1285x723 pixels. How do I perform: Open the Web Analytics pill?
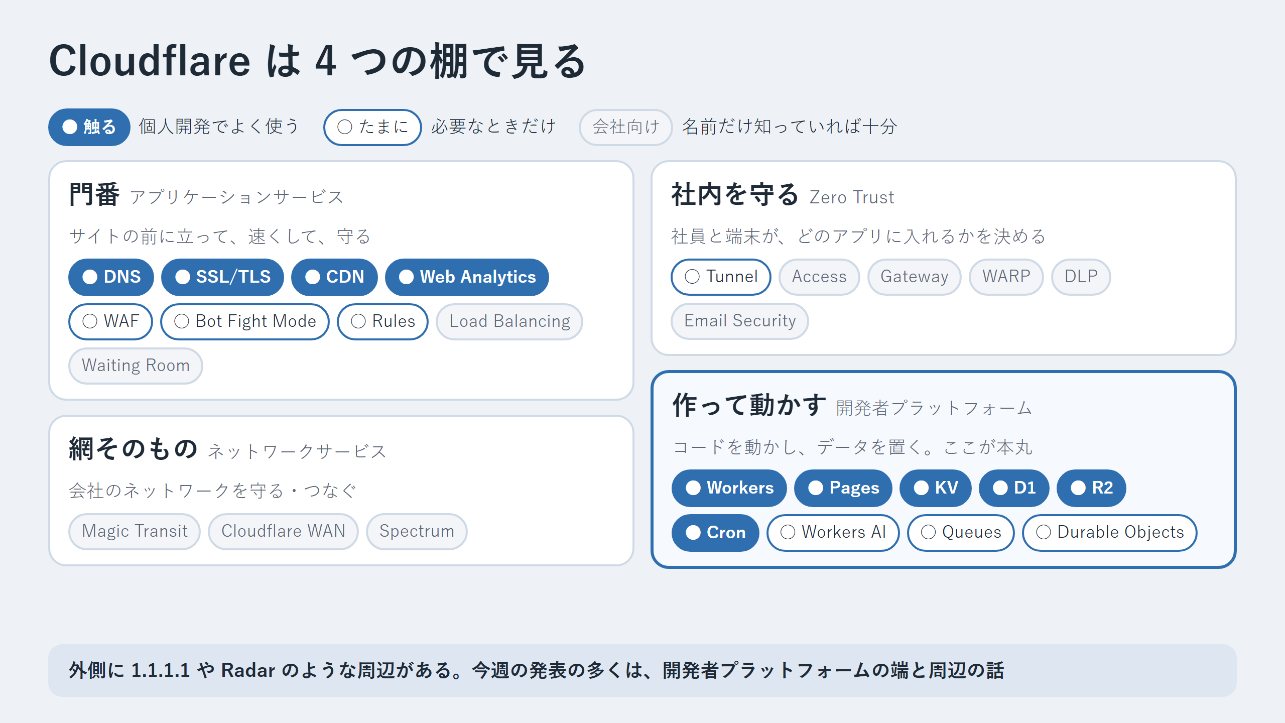coord(467,277)
